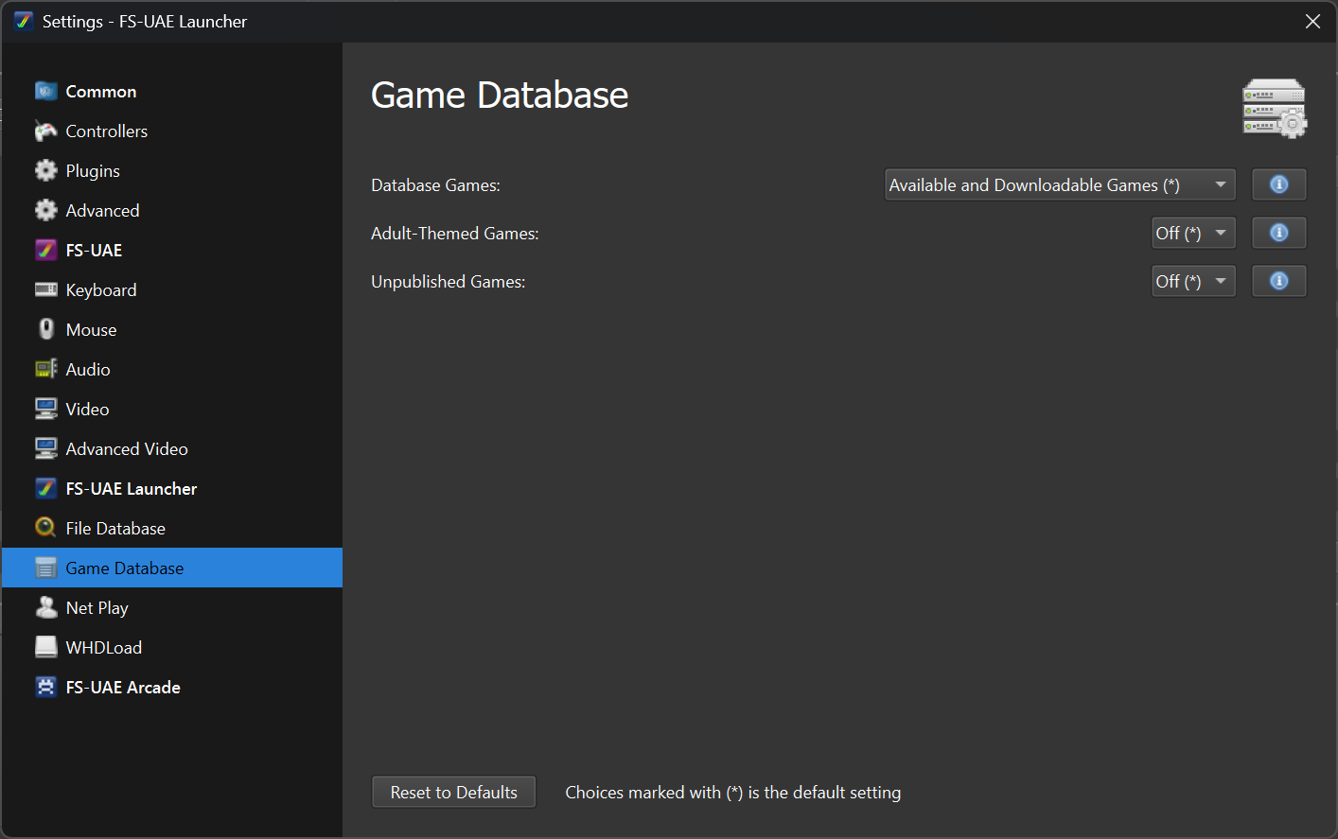Screen dimensions: 1338x839
Task: Open the Adult-Themed Games dropdown
Action: tap(1193, 233)
